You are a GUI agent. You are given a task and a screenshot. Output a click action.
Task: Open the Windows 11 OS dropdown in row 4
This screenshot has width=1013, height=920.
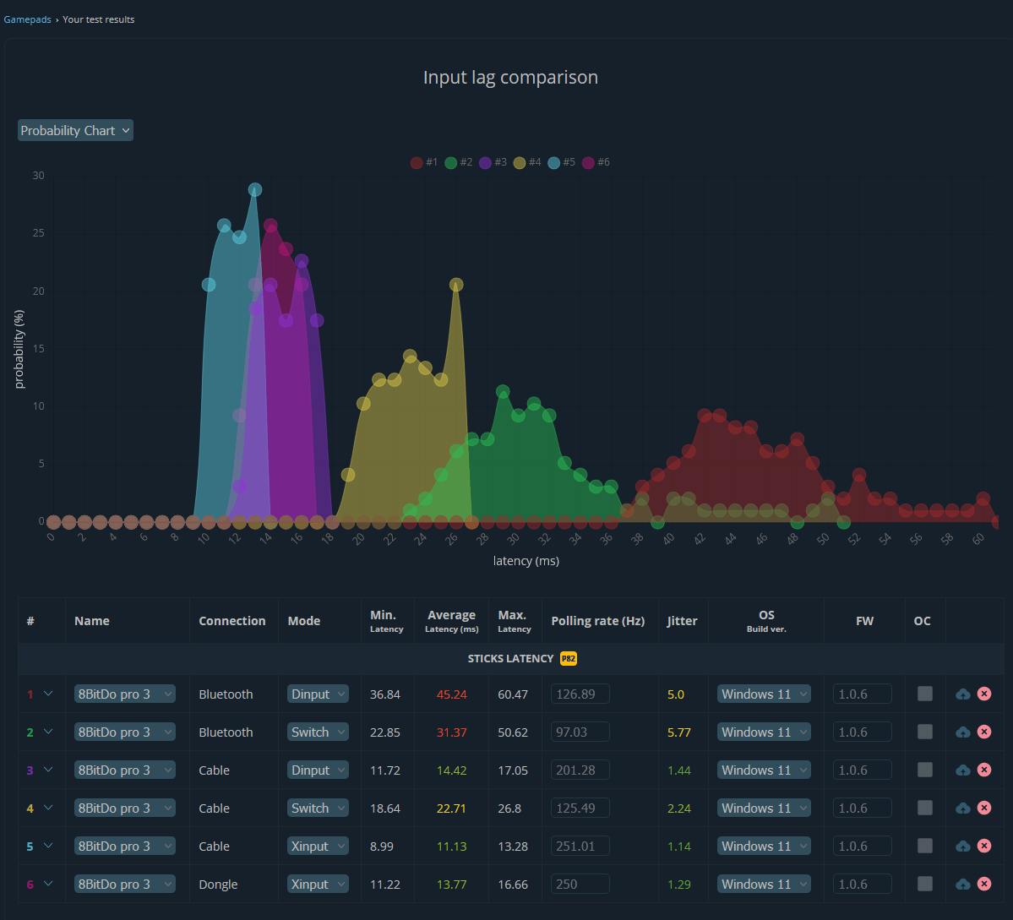point(764,808)
